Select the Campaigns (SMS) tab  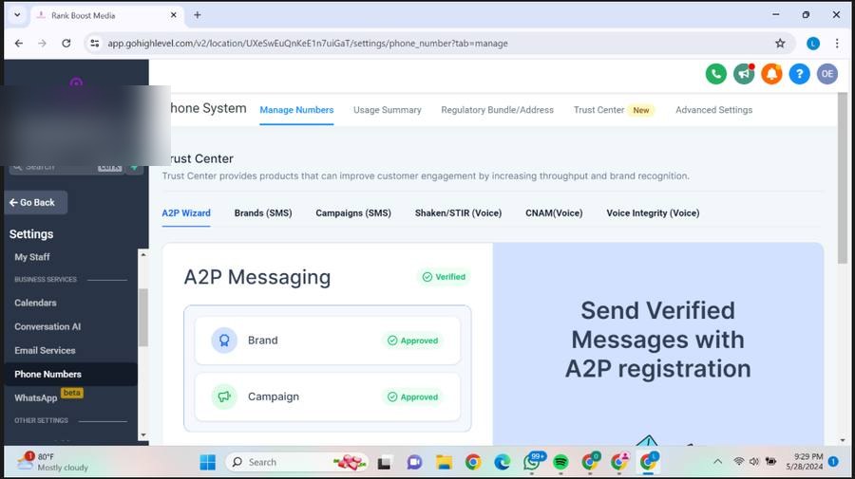pos(353,213)
